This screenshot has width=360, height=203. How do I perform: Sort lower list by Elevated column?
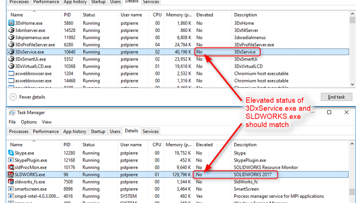coord(212,145)
